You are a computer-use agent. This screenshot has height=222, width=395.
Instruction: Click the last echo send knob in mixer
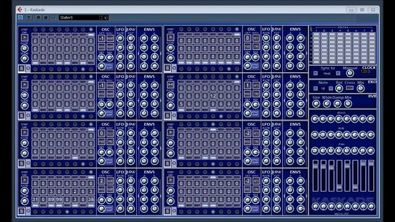(371, 119)
